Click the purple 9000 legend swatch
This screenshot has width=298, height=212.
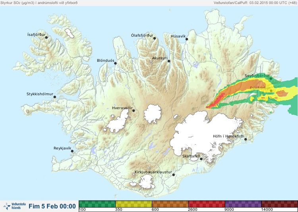tap(243, 204)
